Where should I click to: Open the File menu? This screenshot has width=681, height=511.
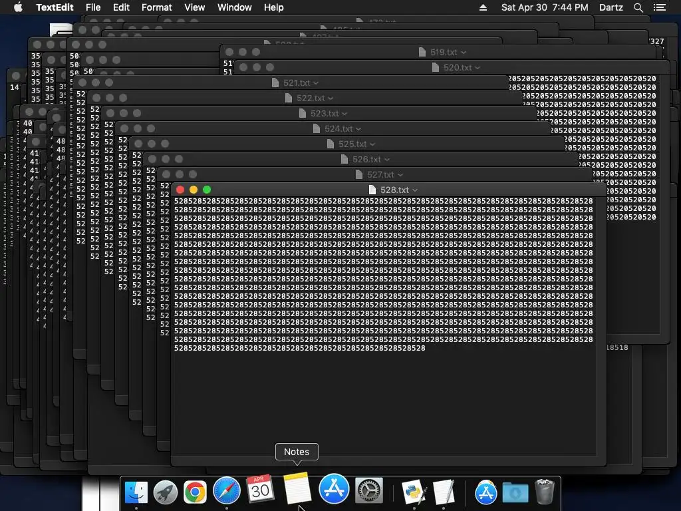point(93,7)
